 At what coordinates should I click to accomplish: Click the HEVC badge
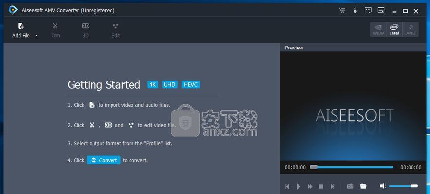pos(190,84)
